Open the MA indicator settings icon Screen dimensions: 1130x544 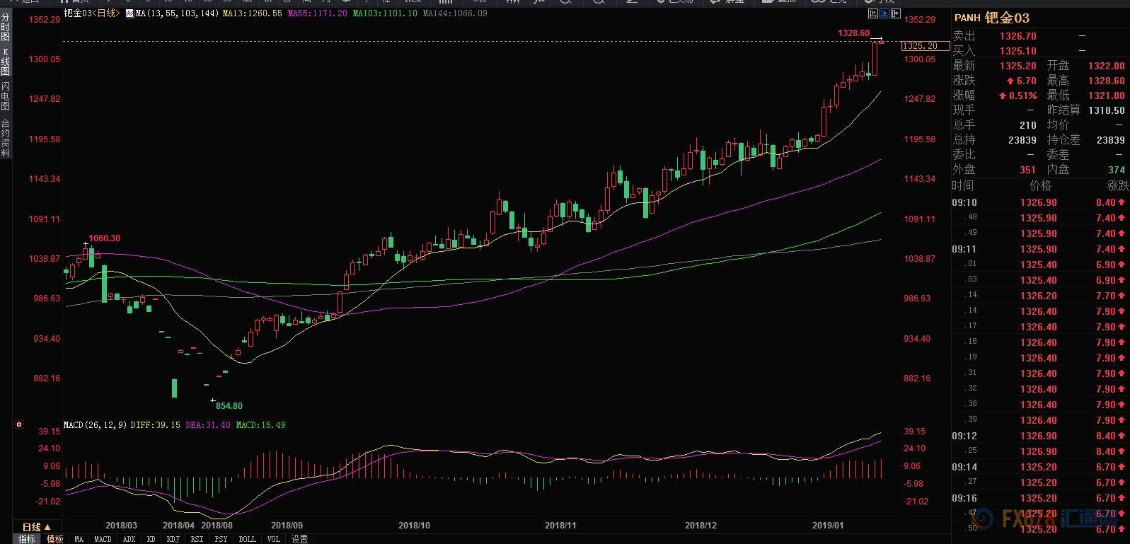click(x=129, y=13)
